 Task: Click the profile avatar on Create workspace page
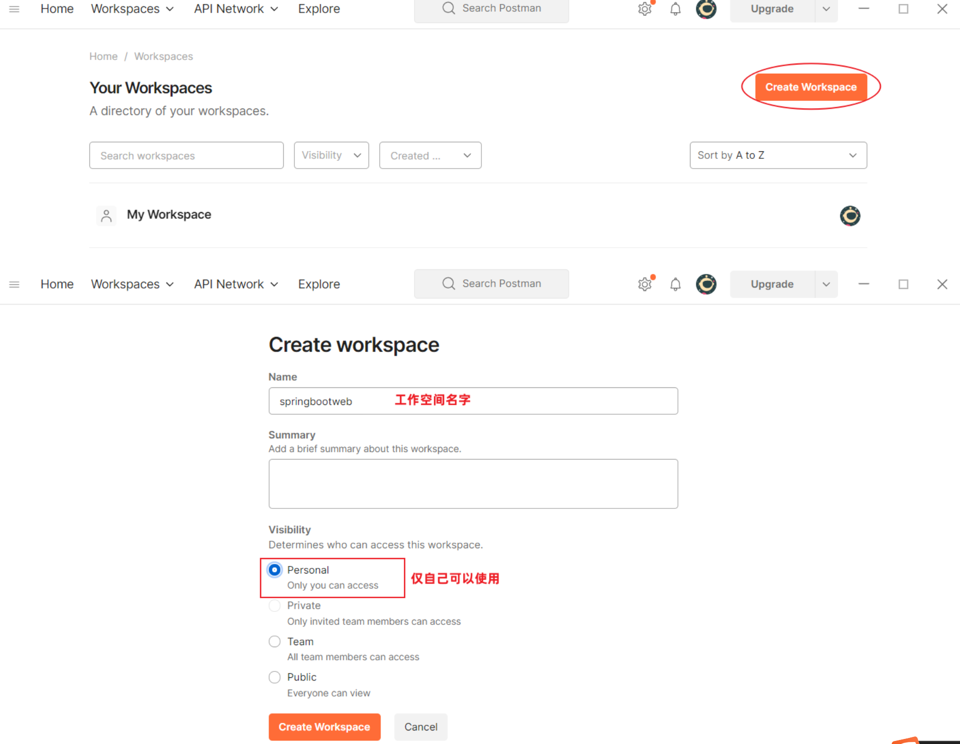706,284
